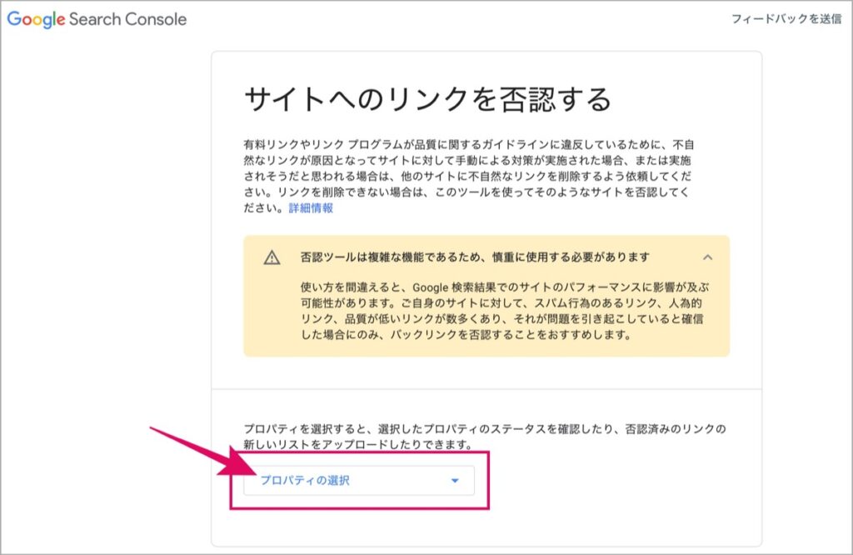Click warning body text starting 使い方を間違えると

pyautogui.click(x=505, y=311)
